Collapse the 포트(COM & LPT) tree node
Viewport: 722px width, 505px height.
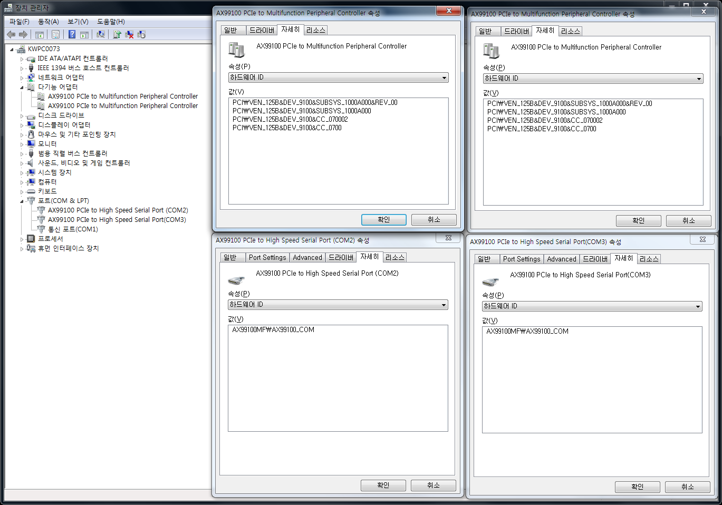tap(22, 201)
